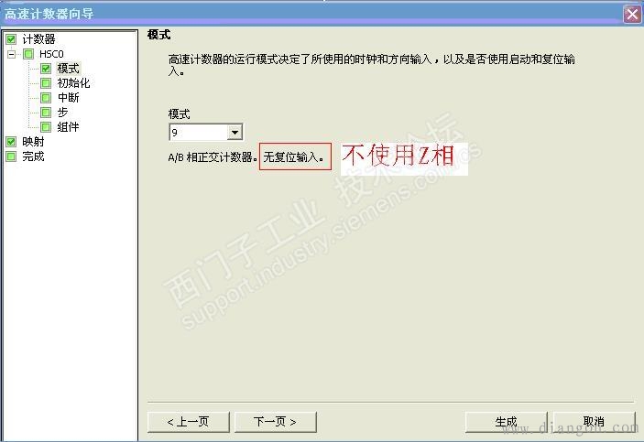Click the status icon next to 步
This screenshot has height=442, width=644.
pos(46,113)
